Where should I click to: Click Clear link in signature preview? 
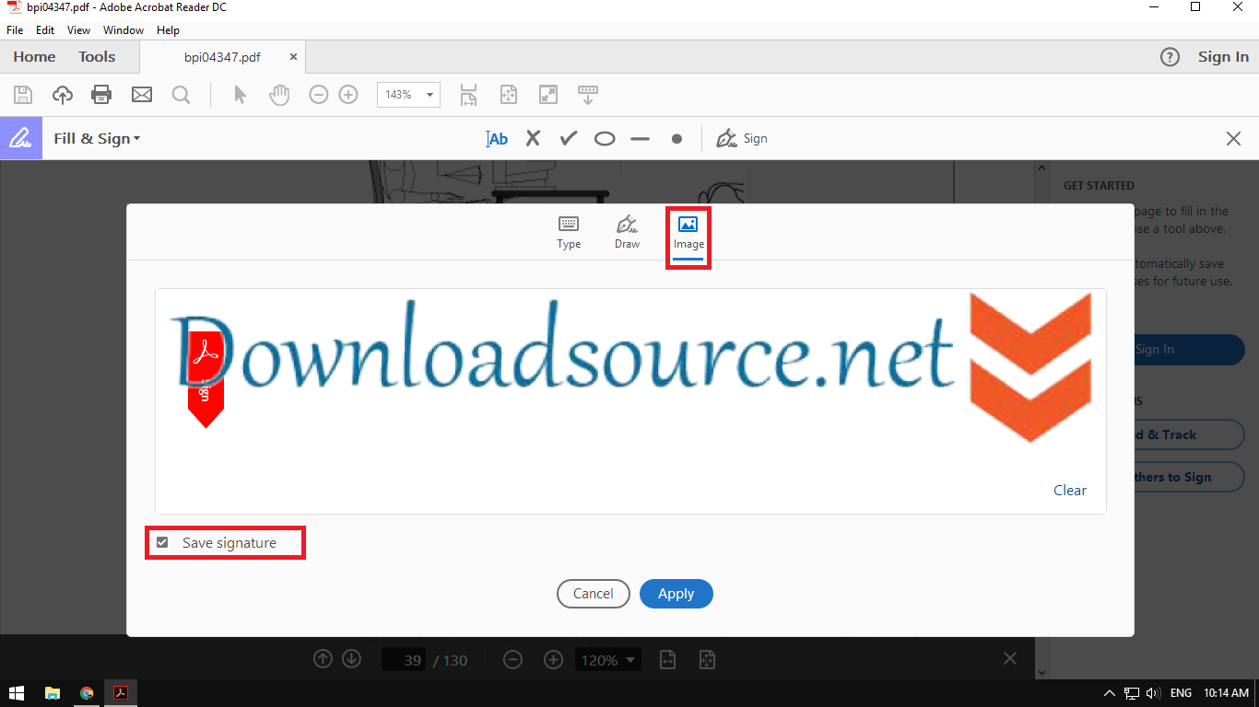[1070, 490]
